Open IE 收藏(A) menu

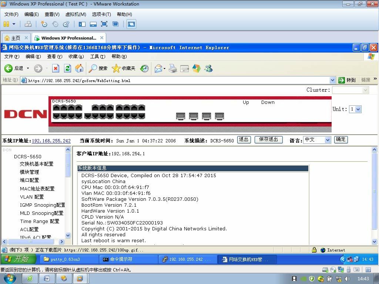tap(76, 57)
